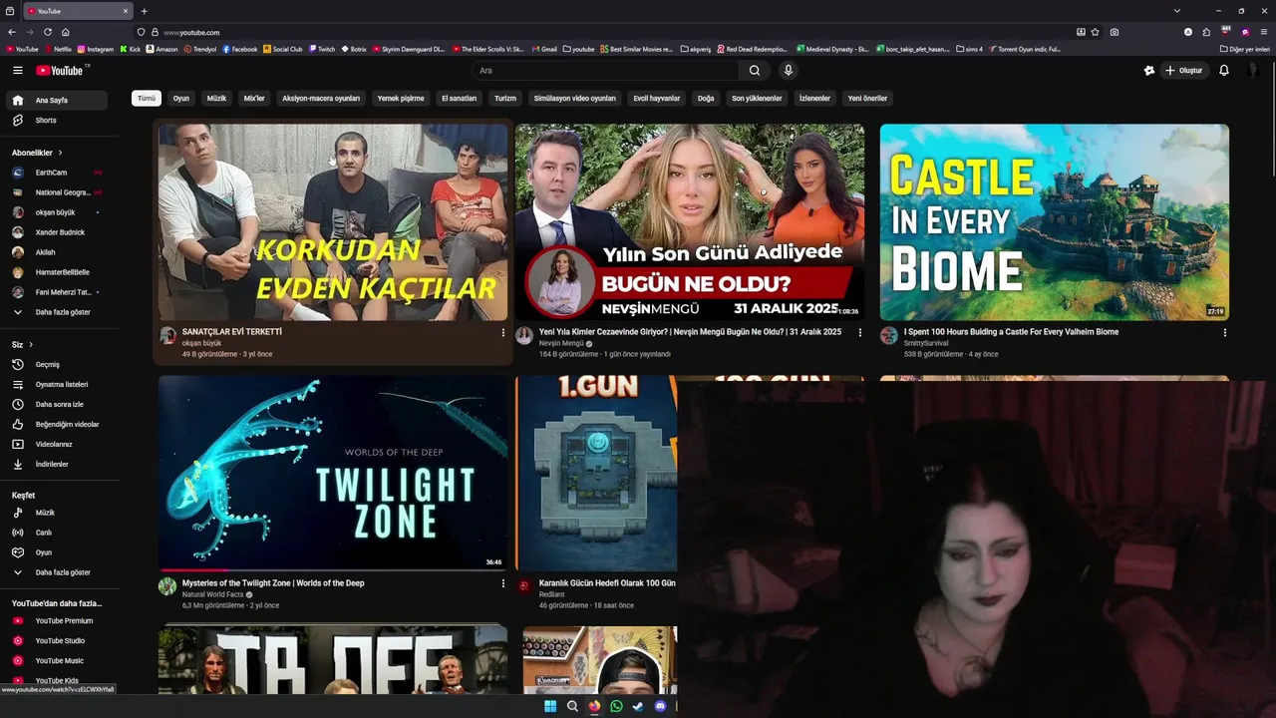Open Steam from the taskbar
The width and height of the screenshot is (1276, 718).
click(x=638, y=706)
